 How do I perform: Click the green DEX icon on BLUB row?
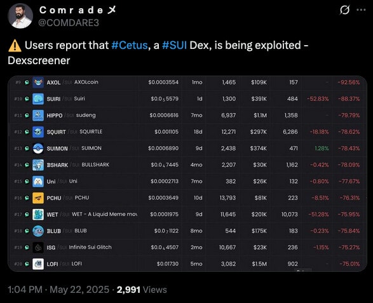click(x=27, y=231)
